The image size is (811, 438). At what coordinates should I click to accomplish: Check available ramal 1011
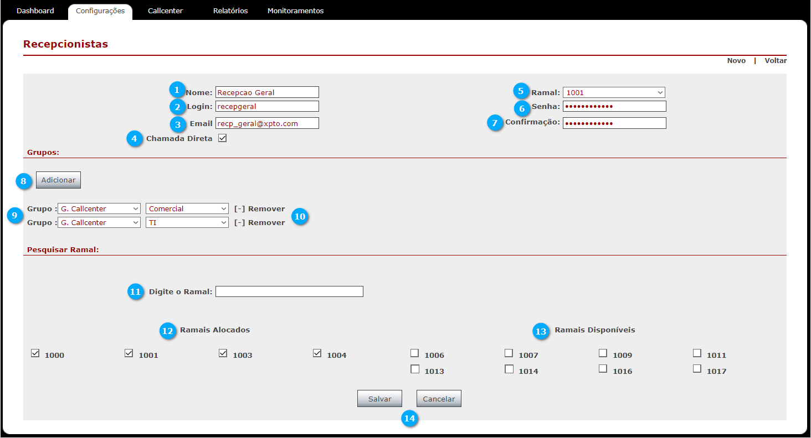697,353
